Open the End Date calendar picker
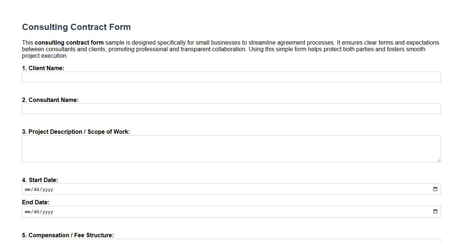The height and width of the screenshot is (242, 463). click(435, 211)
